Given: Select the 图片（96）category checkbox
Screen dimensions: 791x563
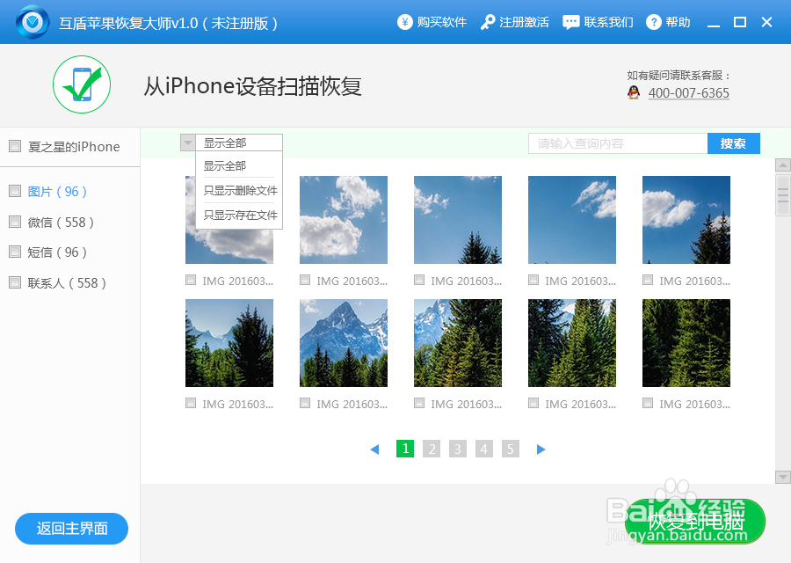Looking at the screenshot, I should [x=14, y=192].
